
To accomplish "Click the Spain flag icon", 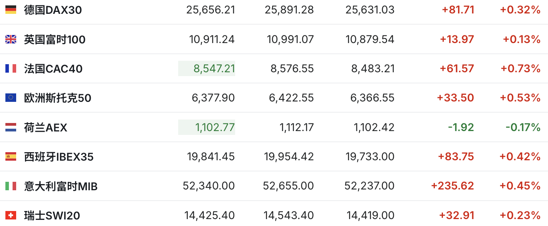I will point(11,157).
